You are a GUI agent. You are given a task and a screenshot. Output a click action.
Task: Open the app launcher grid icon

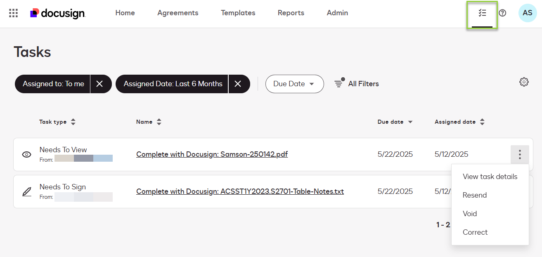(14, 13)
